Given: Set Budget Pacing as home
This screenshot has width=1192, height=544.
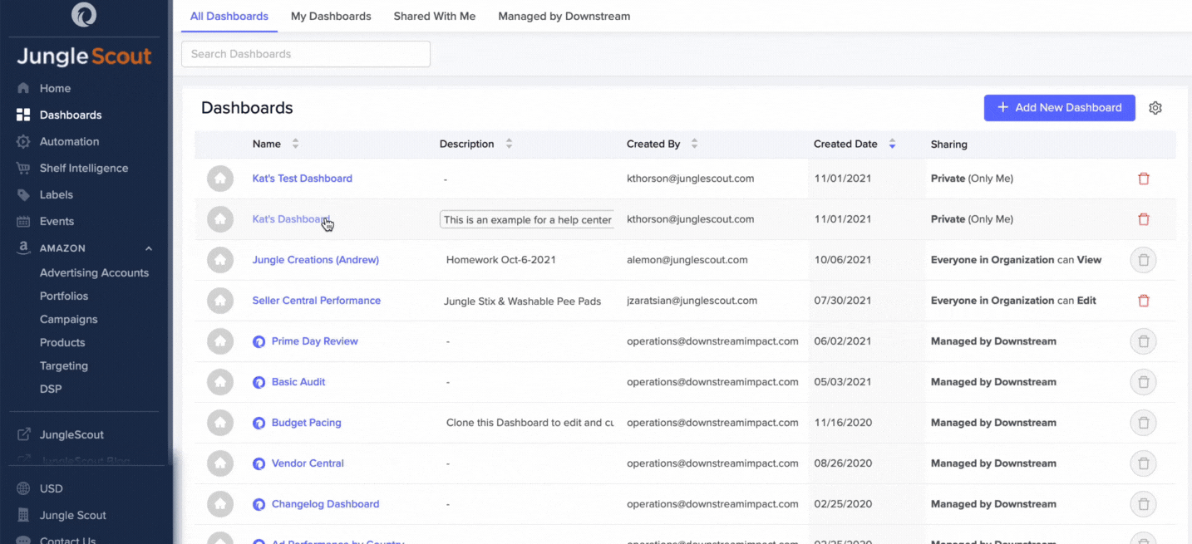Looking at the screenshot, I should click(220, 423).
